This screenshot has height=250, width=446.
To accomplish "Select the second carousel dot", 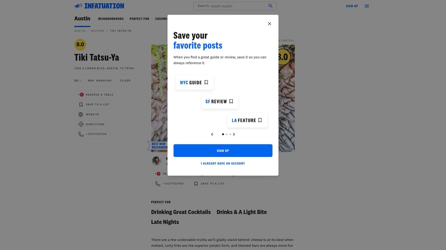I will pyautogui.click(x=227, y=134).
